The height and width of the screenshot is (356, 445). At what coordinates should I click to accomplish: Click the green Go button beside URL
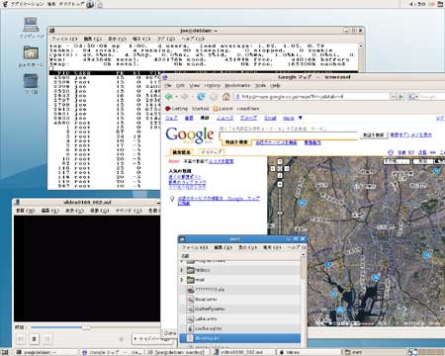401,97
